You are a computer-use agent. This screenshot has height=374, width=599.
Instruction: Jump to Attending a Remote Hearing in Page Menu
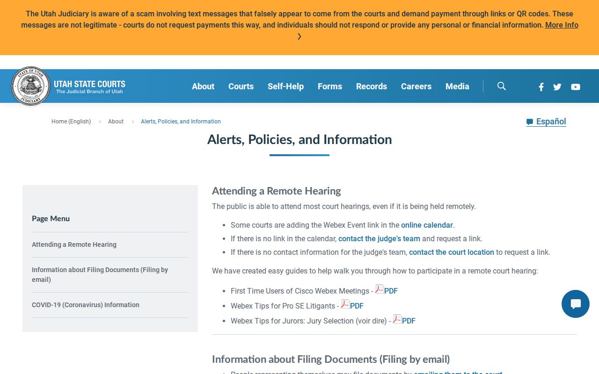[74, 245]
